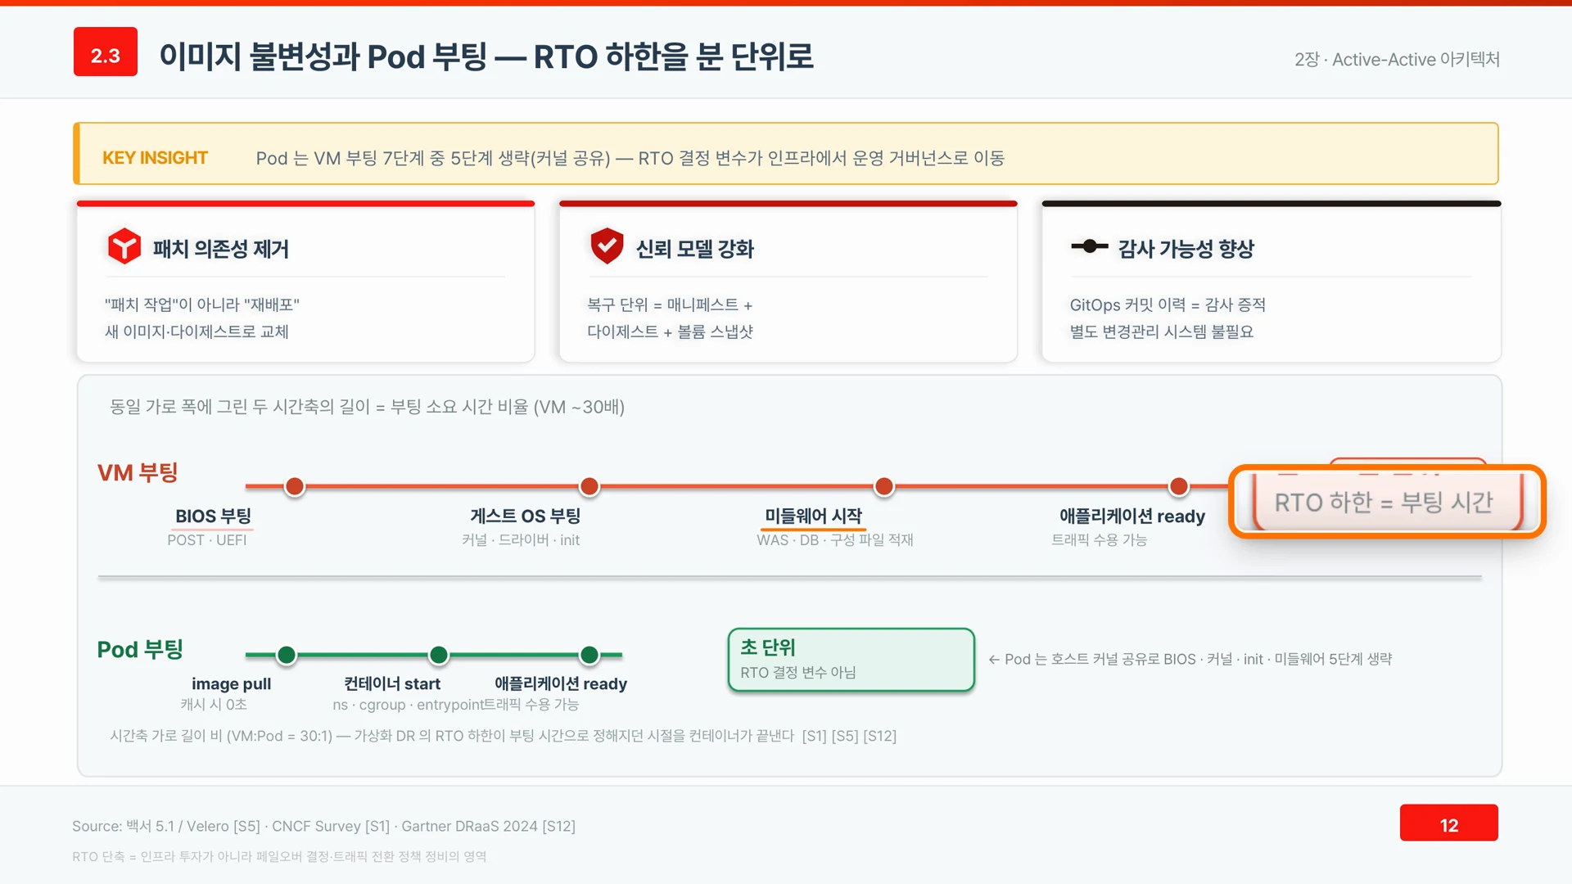This screenshot has width=1572, height=884.
Task: Click the BIOS 부팅 stage label
Action: point(213,516)
